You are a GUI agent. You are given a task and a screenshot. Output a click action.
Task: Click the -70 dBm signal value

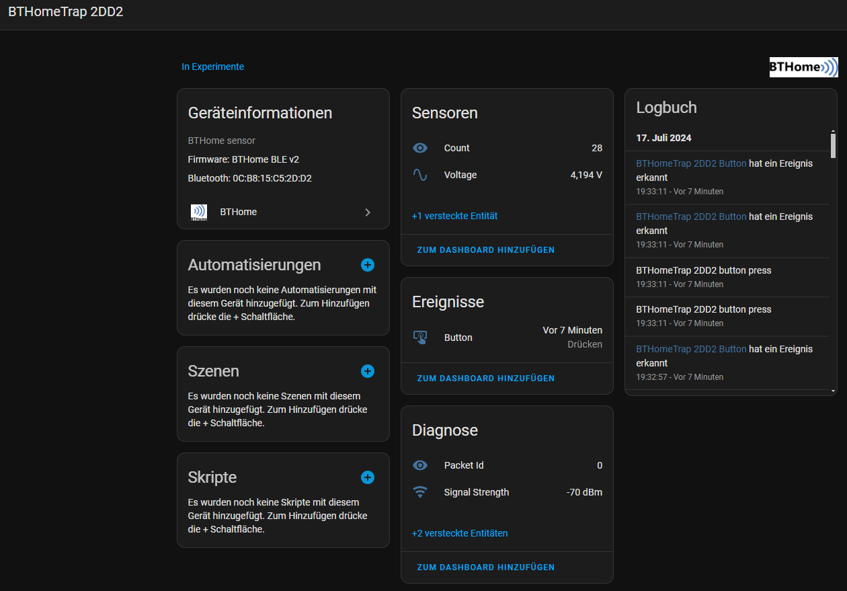(584, 492)
